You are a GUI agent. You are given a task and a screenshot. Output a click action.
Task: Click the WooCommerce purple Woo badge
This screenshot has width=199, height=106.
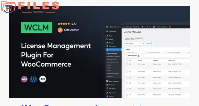tap(24, 79)
